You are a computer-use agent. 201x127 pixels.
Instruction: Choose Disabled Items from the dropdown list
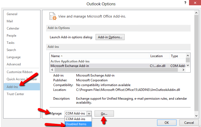coord(78,124)
